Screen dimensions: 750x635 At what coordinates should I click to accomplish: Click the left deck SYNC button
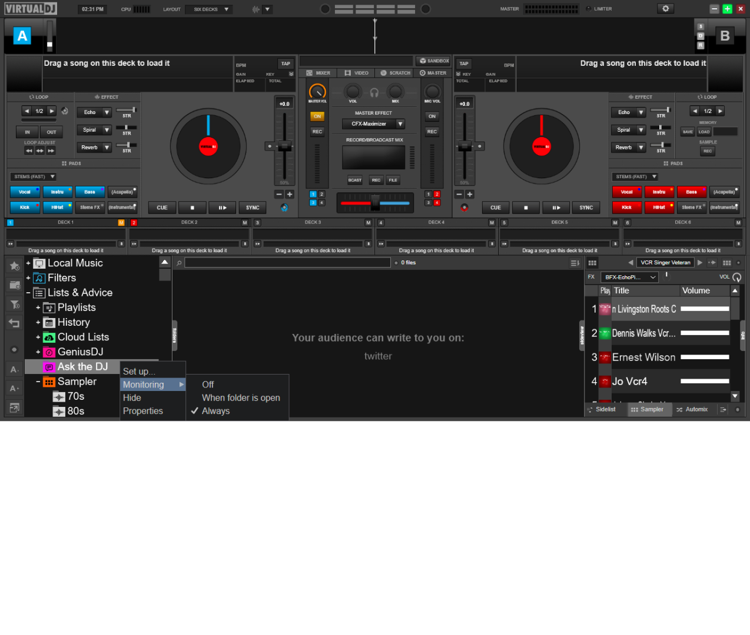253,208
